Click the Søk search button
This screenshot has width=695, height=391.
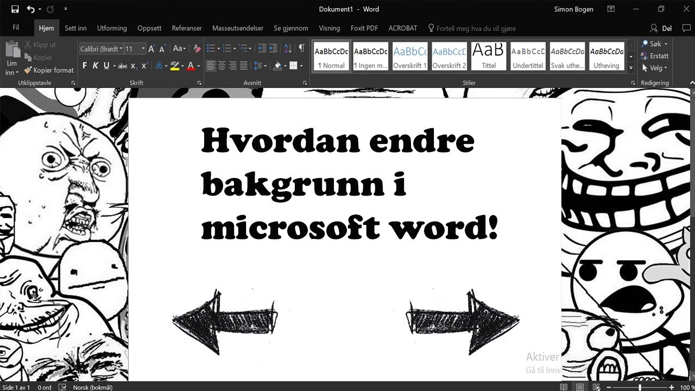click(654, 44)
